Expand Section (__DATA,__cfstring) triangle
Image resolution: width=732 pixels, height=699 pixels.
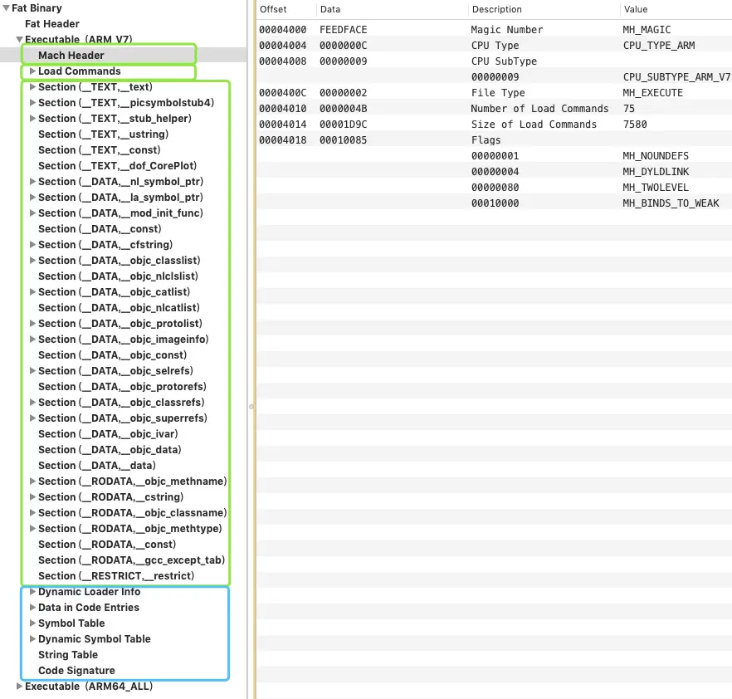pyautogui.click(x=32, y=245)
